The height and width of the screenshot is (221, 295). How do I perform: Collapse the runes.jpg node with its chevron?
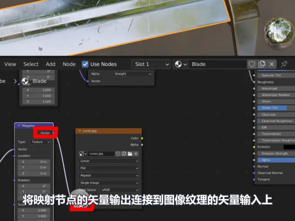pyautogui.click(x=80, y=131)
